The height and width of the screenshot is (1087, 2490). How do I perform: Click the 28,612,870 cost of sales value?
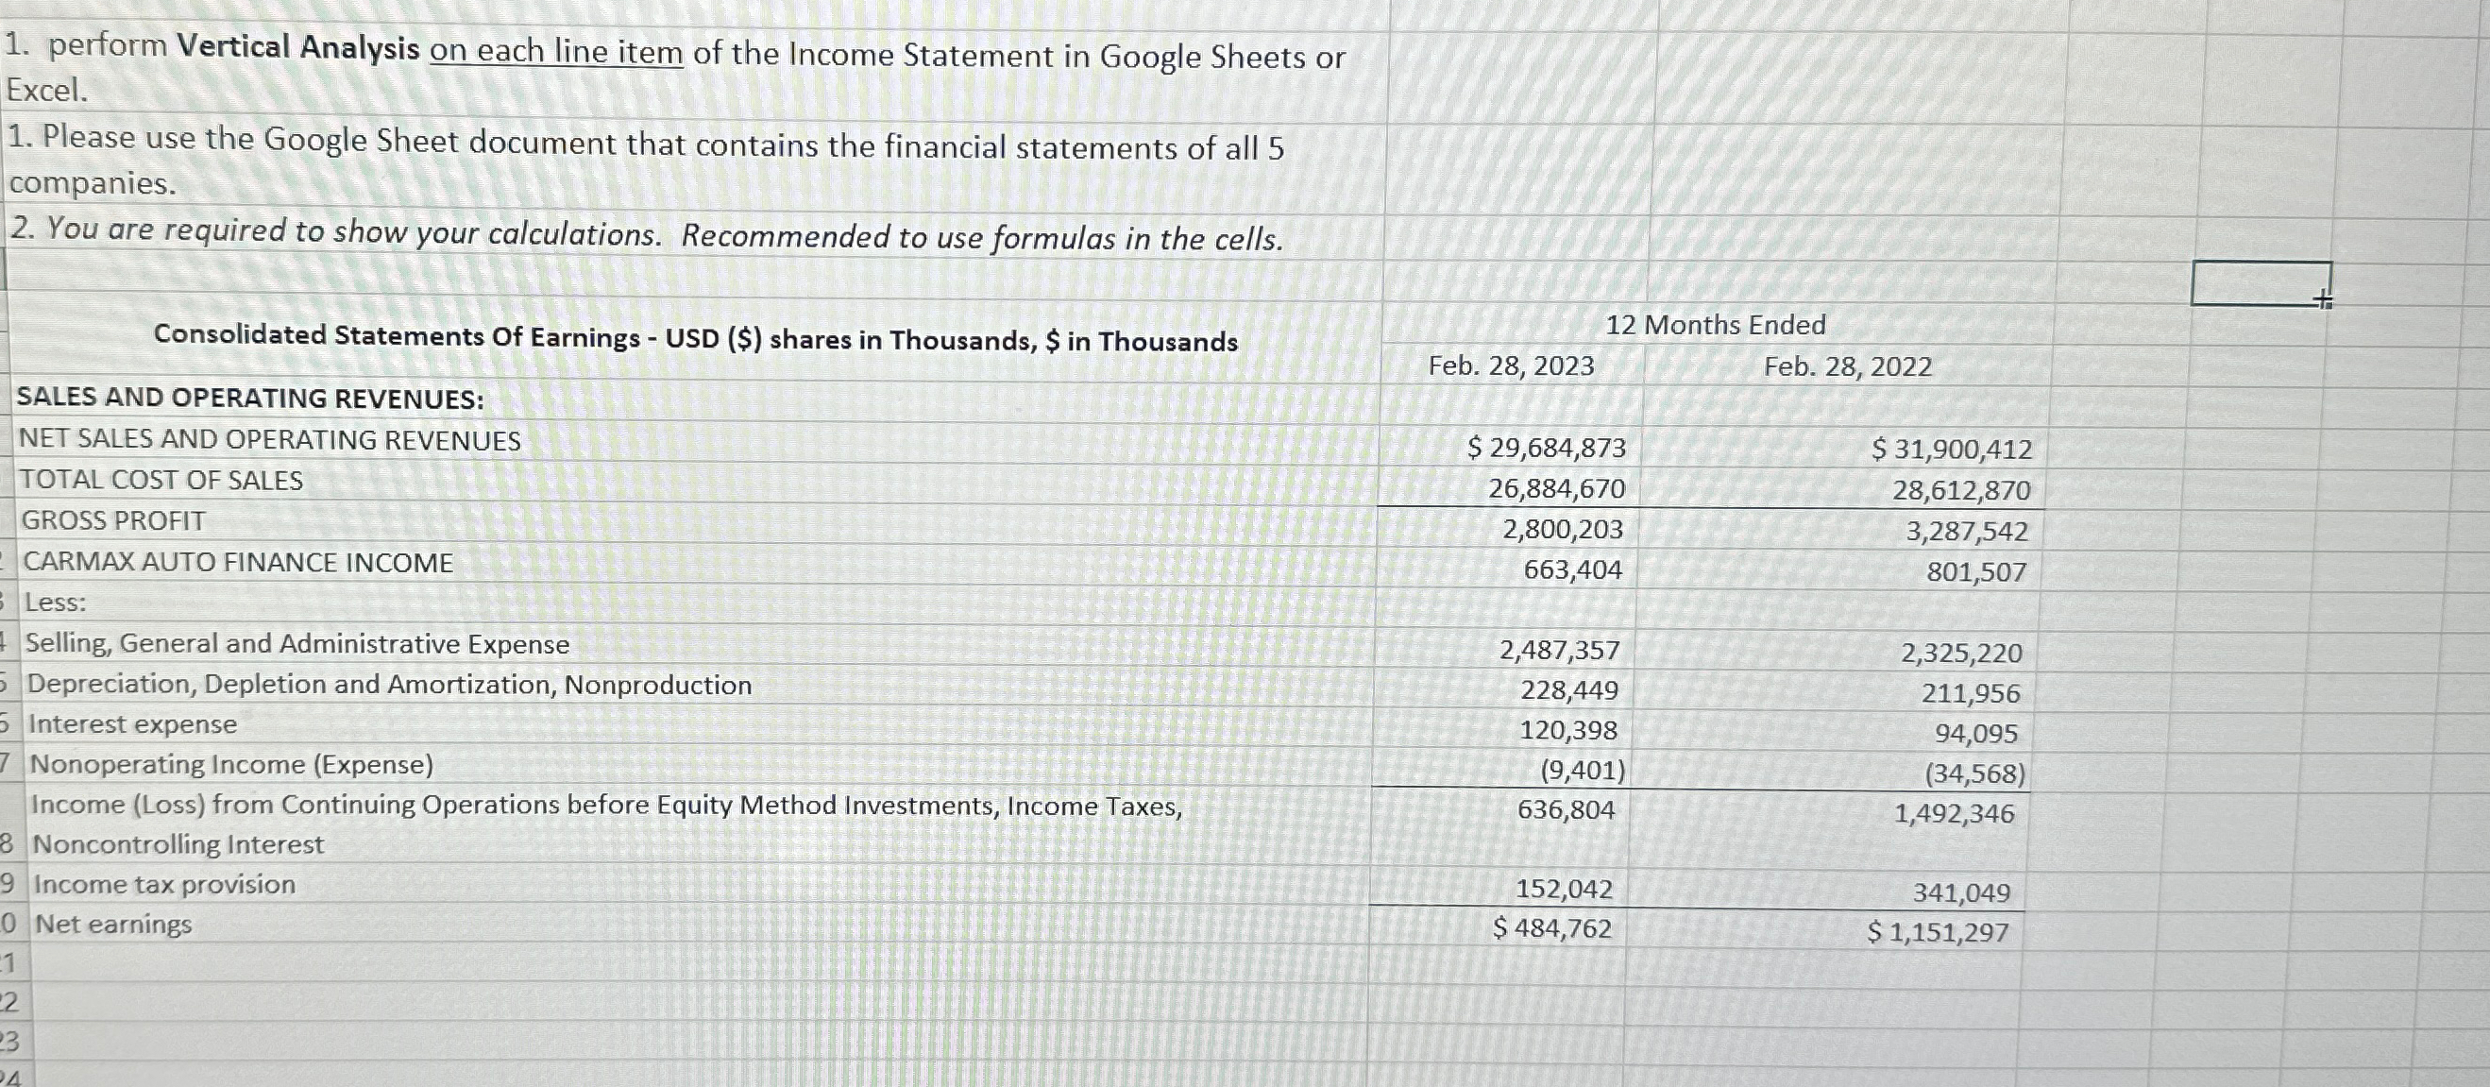coord(1960,490)
